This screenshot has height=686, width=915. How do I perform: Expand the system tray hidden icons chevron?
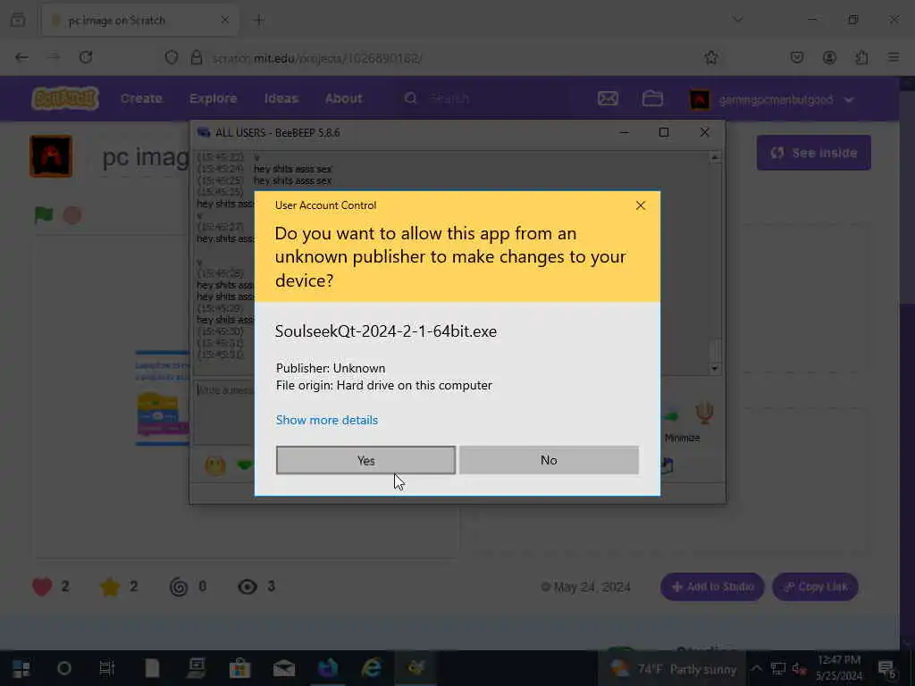[756, 668]
